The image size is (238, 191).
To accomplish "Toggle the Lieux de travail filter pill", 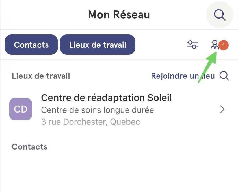I will click(x=98, y=45).
